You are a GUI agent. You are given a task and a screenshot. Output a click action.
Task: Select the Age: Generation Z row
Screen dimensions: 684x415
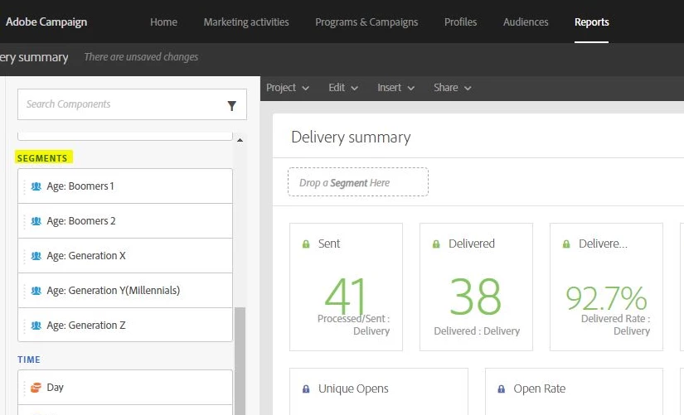pos(125,326)
